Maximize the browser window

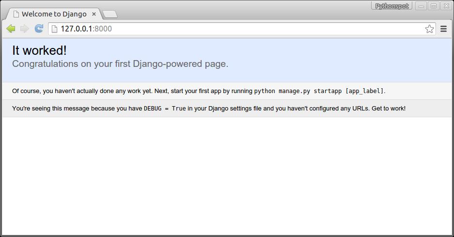pyautogui.click(x=434, y=6)
